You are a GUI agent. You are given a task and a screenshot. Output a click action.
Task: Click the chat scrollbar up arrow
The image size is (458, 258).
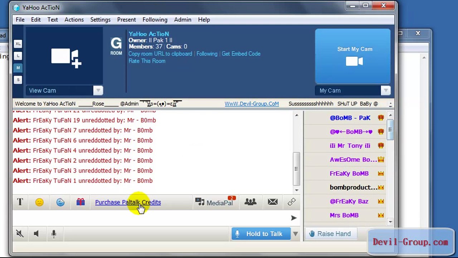pyautogui.click(x=297, y=115)
